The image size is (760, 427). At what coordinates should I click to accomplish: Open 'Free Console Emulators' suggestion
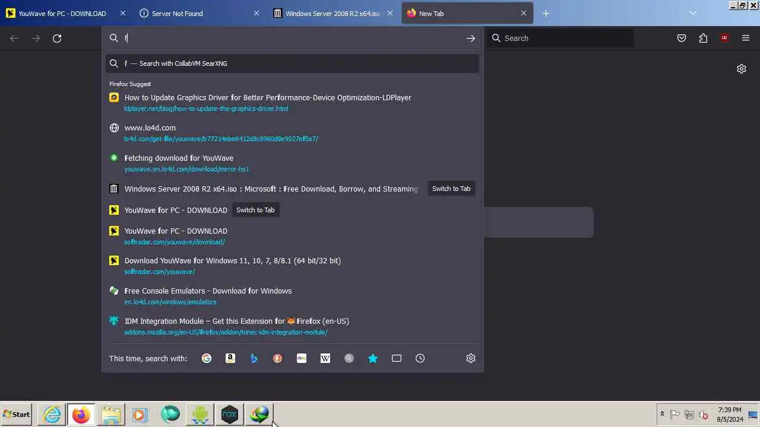(293, 296)
